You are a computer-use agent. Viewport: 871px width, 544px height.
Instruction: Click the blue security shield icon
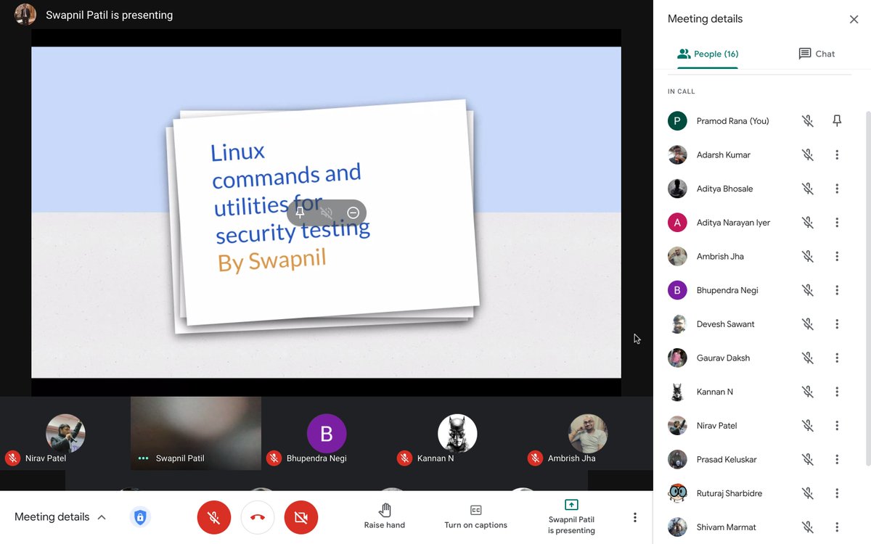click(x=140, y=517)
